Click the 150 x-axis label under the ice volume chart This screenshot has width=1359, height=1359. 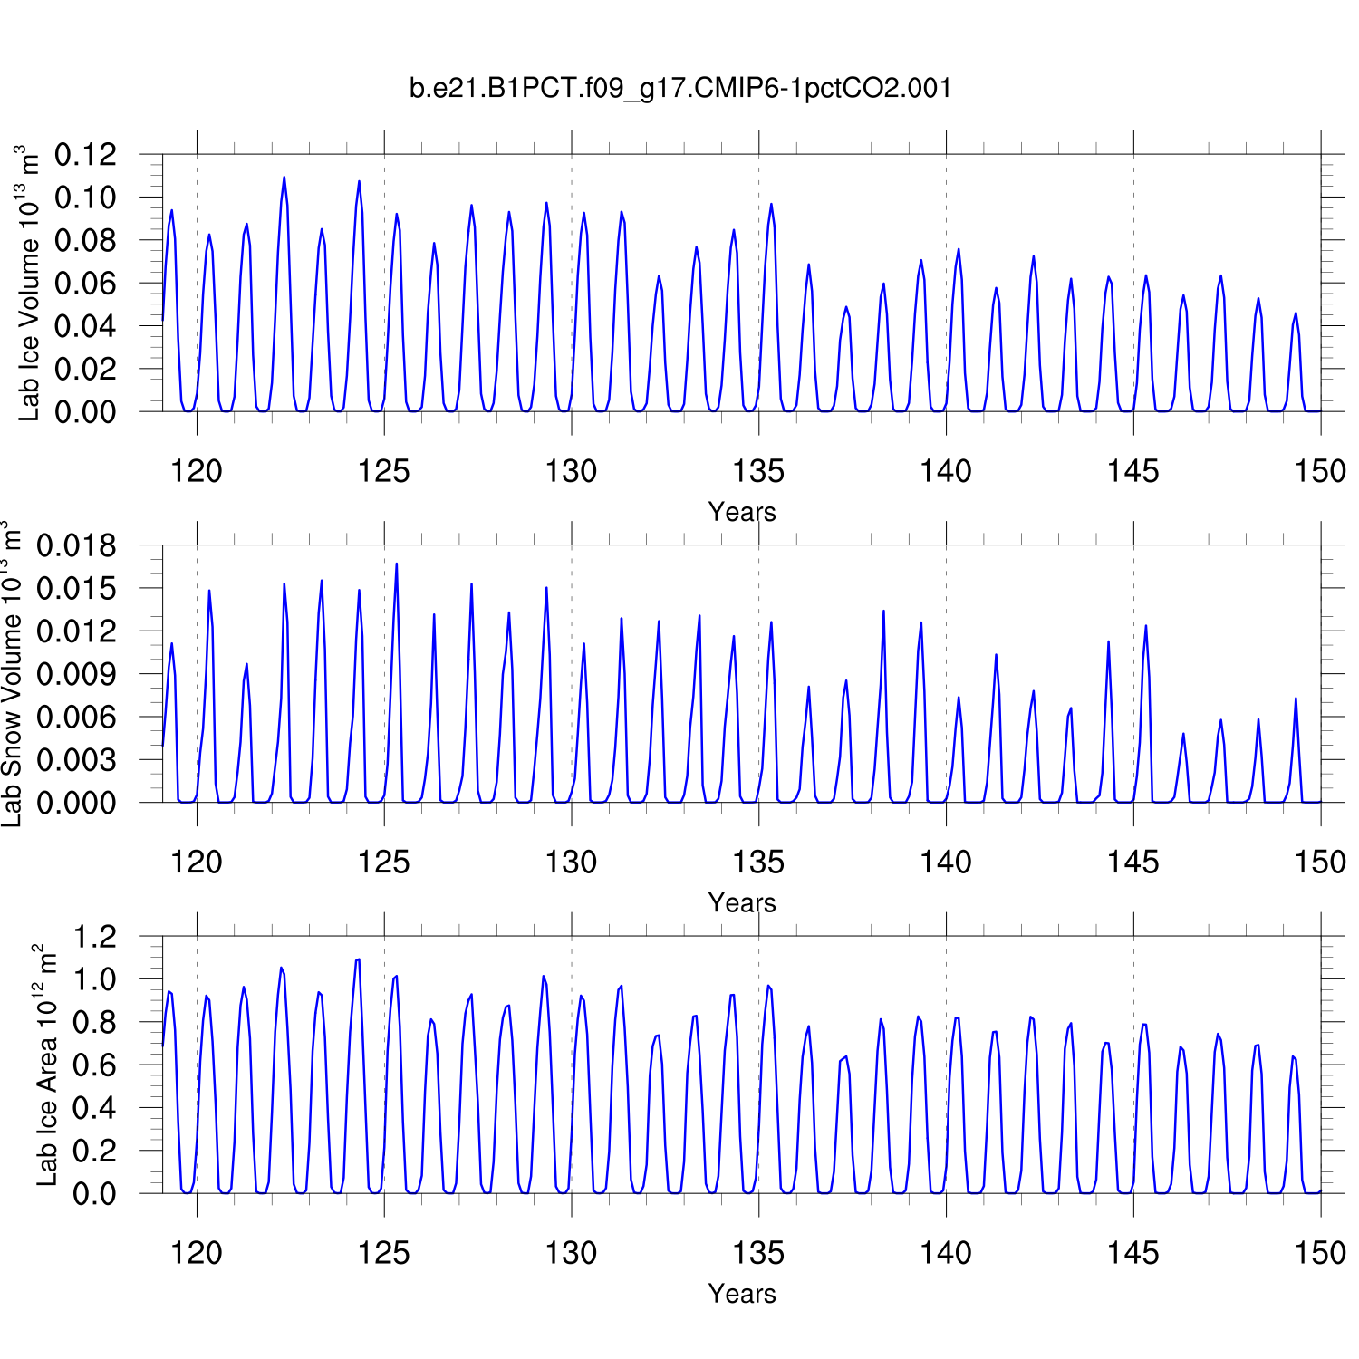[1319, 471]
